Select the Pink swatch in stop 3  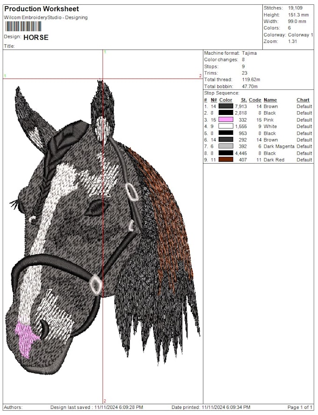(226, 120)
